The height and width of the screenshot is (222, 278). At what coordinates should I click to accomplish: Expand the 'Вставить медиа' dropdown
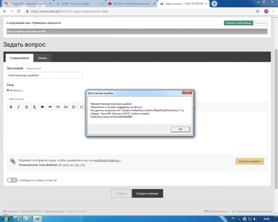[x=250, y=161]
